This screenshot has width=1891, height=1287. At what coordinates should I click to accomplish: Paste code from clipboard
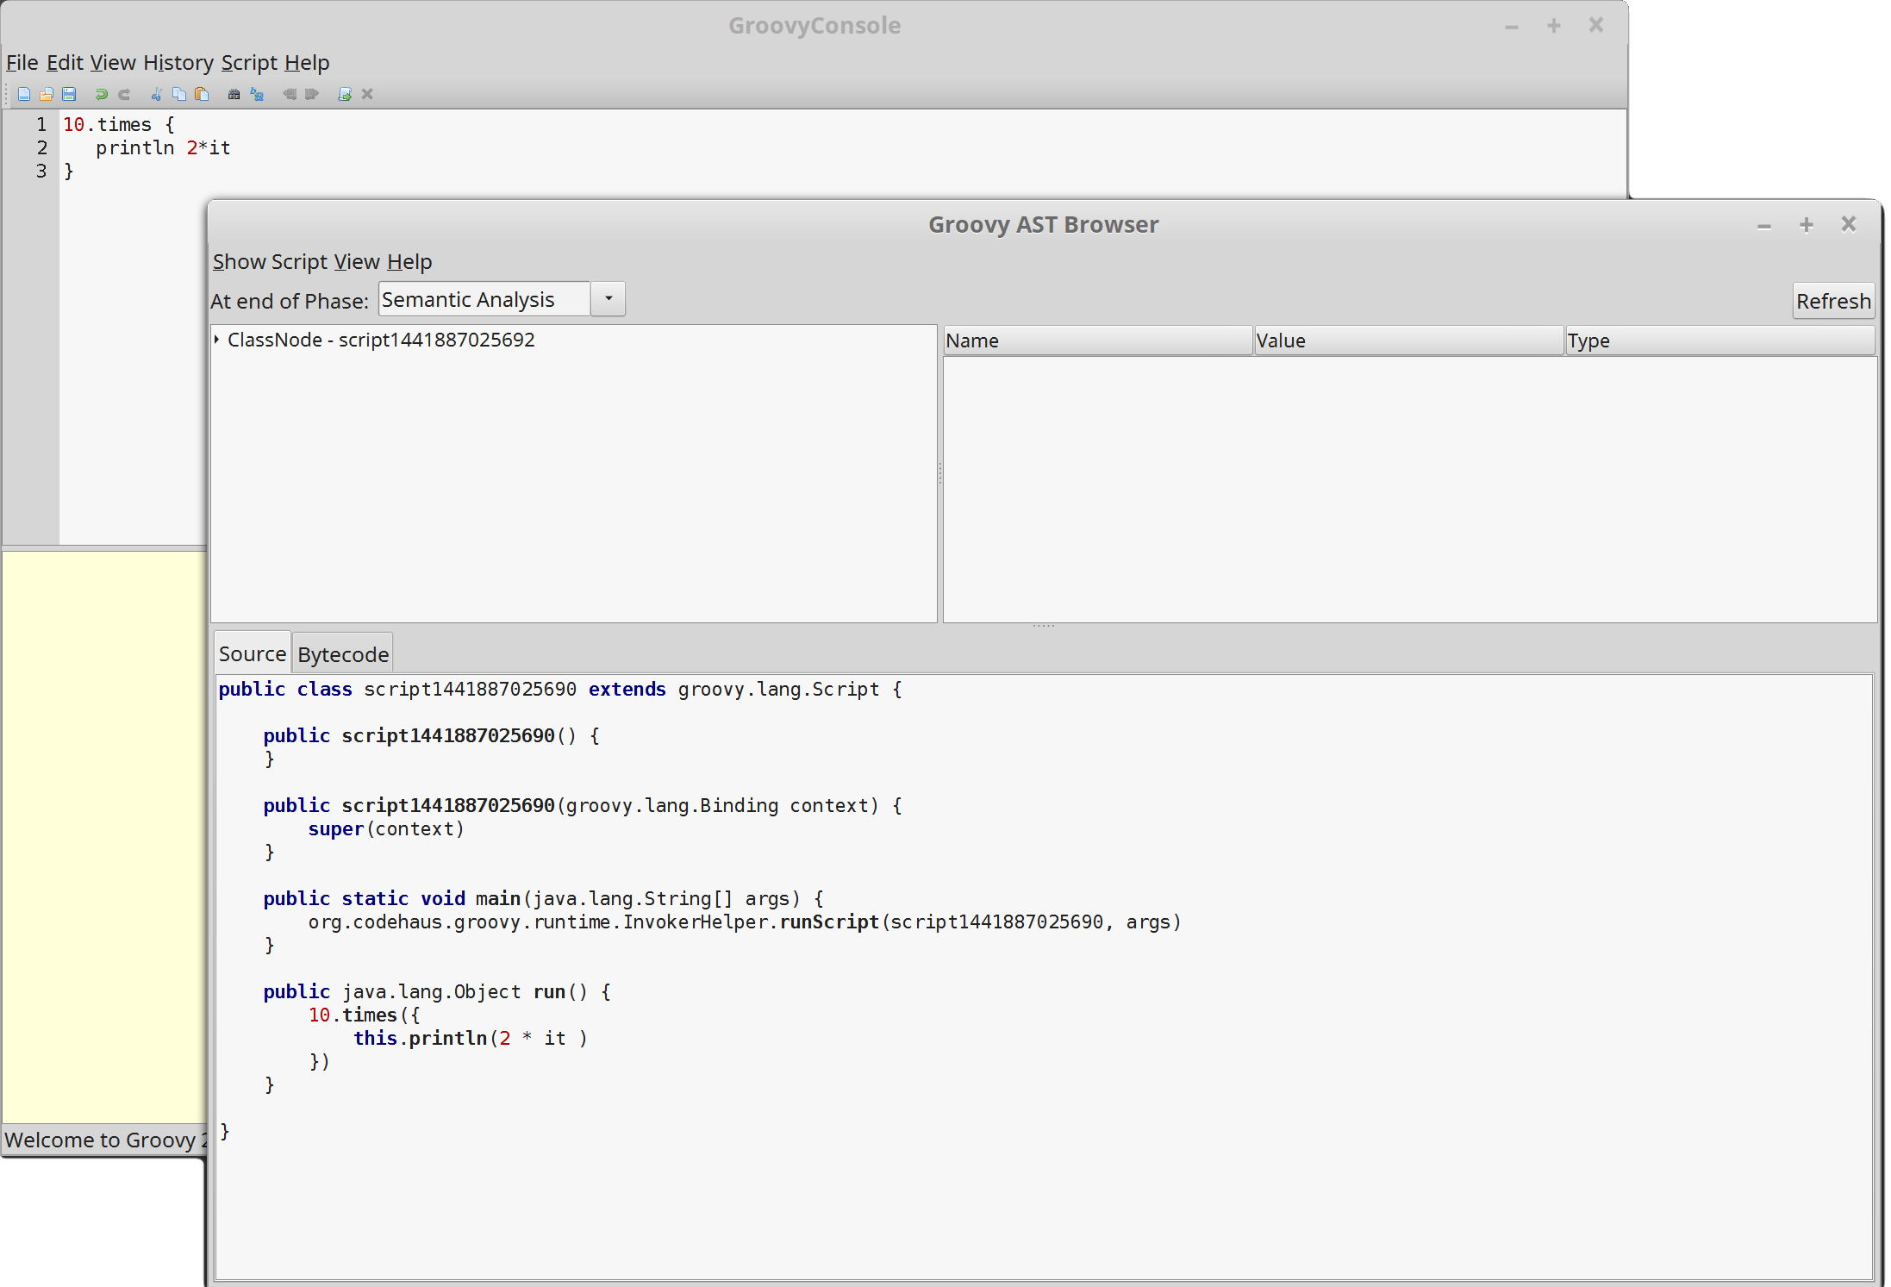(x=202, y=95)
